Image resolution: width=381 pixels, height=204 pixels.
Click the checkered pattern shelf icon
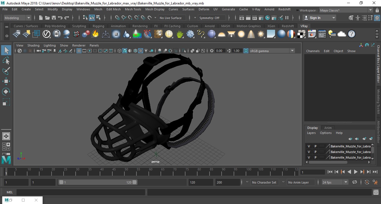tap(301, 34)
